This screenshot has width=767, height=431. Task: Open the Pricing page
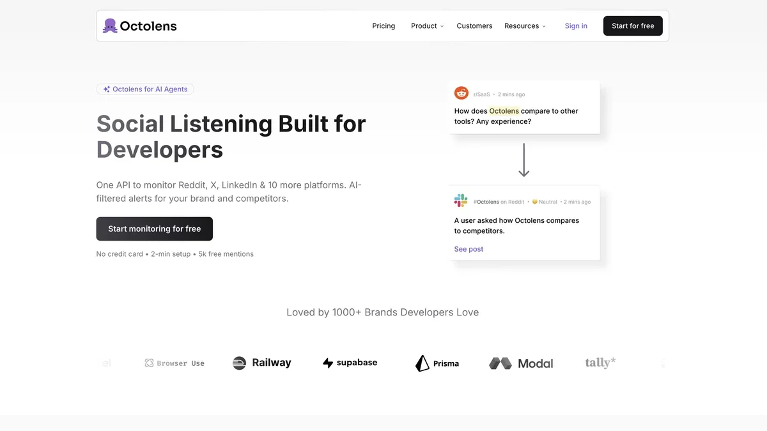point(383,26)
